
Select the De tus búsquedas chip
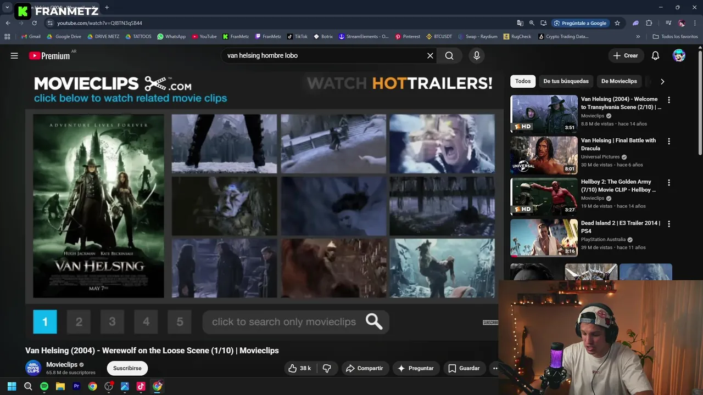tap(566, 81)
